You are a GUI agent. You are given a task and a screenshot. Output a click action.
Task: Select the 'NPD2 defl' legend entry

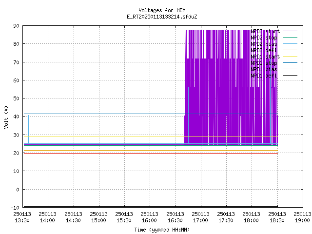(x=264, y=50)
